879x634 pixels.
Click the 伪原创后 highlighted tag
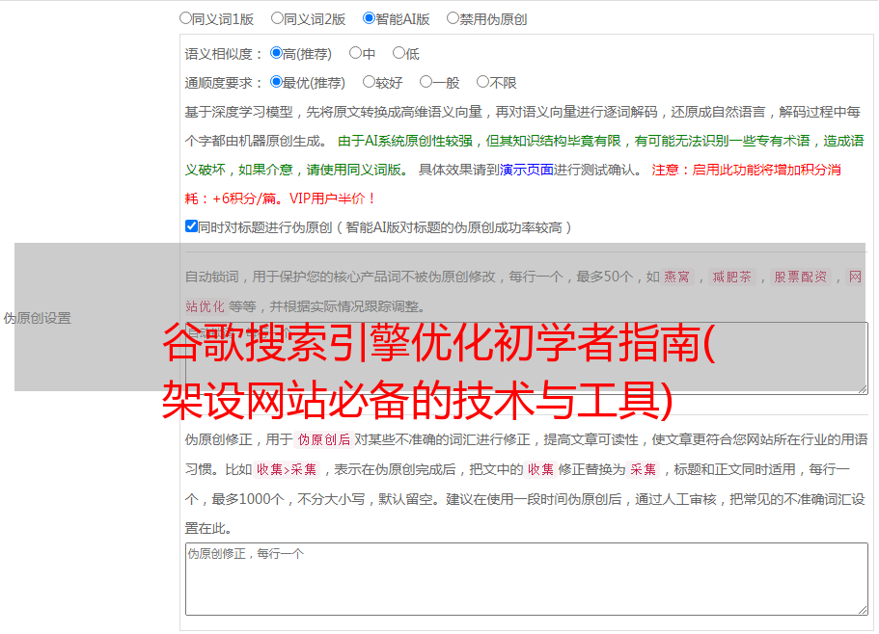[324, 439]
